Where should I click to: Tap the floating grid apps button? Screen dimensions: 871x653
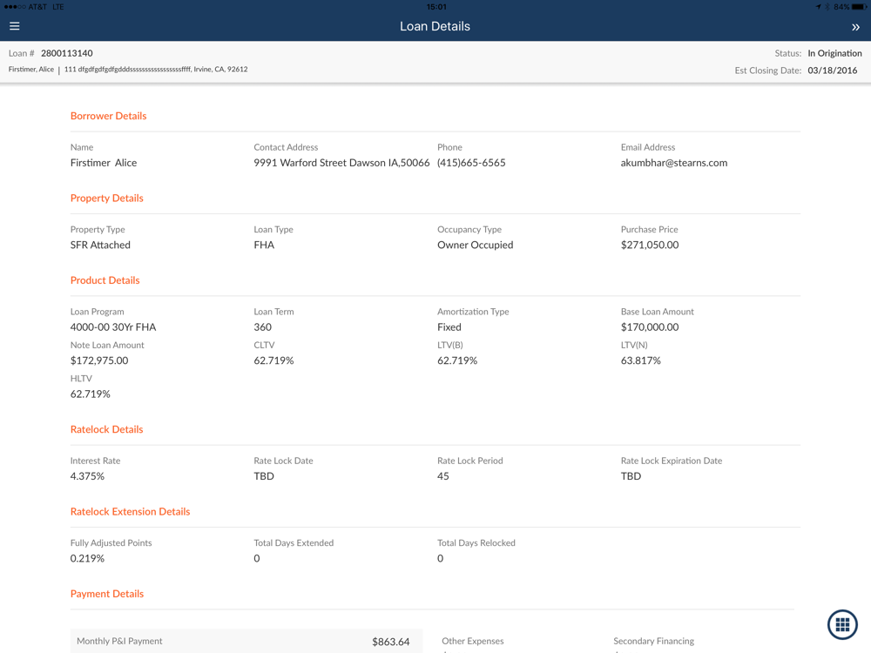click(x=841, y=624)
